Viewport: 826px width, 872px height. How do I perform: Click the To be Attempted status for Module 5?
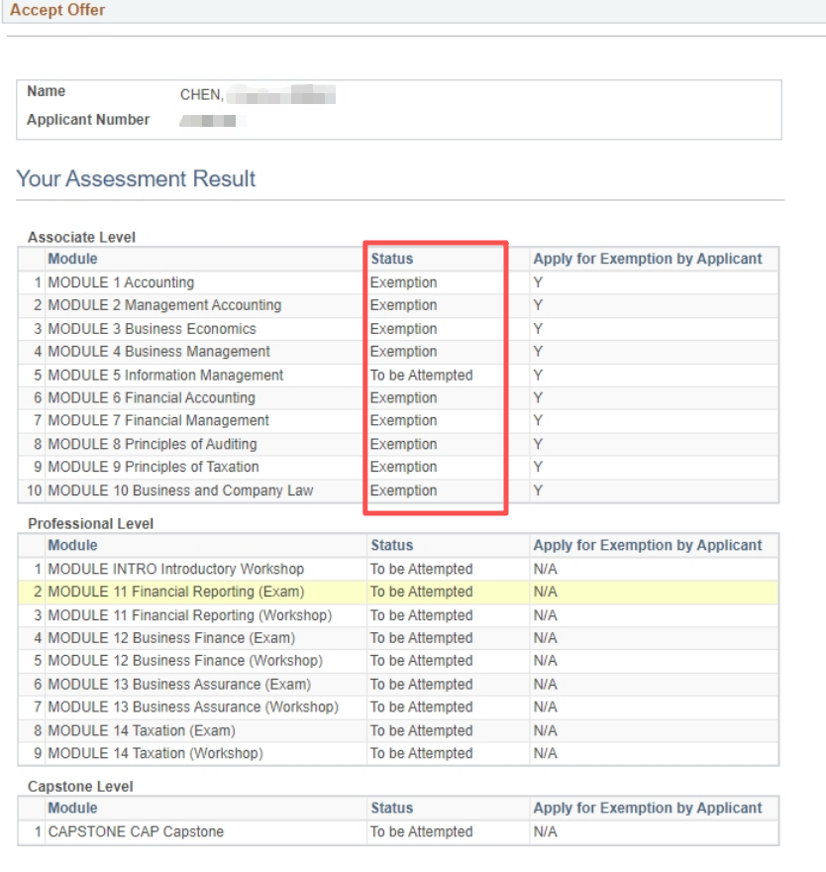point(421,376)
